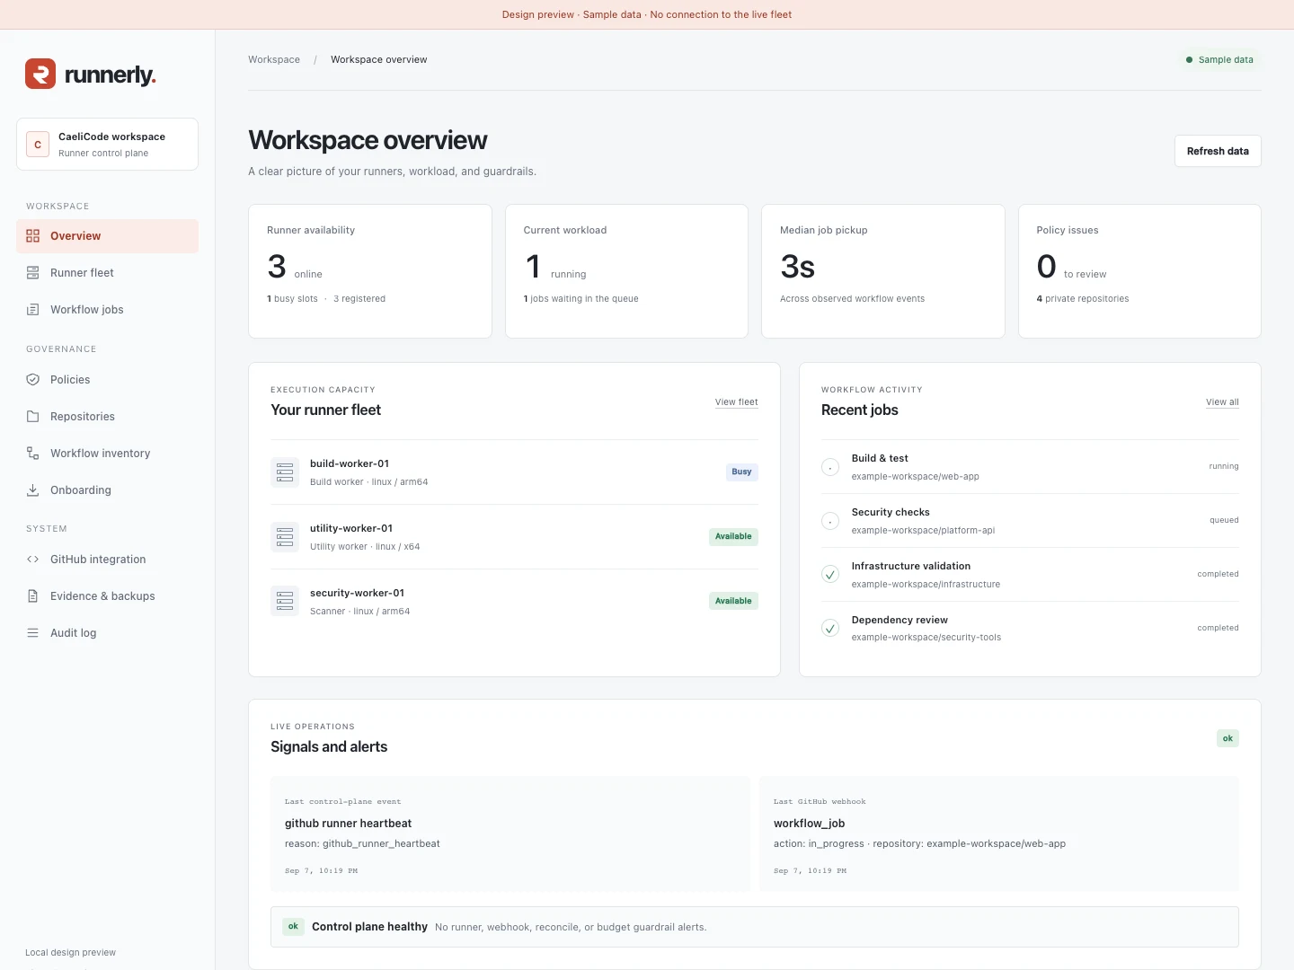Click the Busy badge on build-worker-01

[x=741, y=472]
